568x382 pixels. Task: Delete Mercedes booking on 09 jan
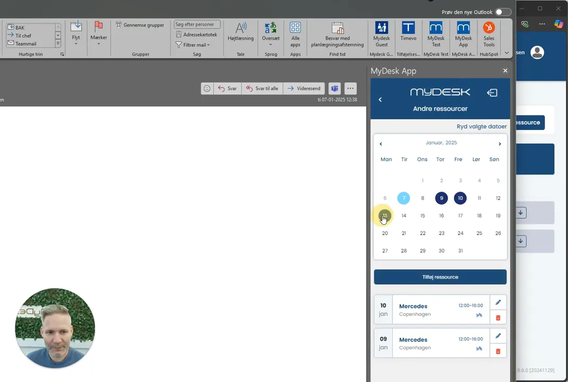pos(498,351)
